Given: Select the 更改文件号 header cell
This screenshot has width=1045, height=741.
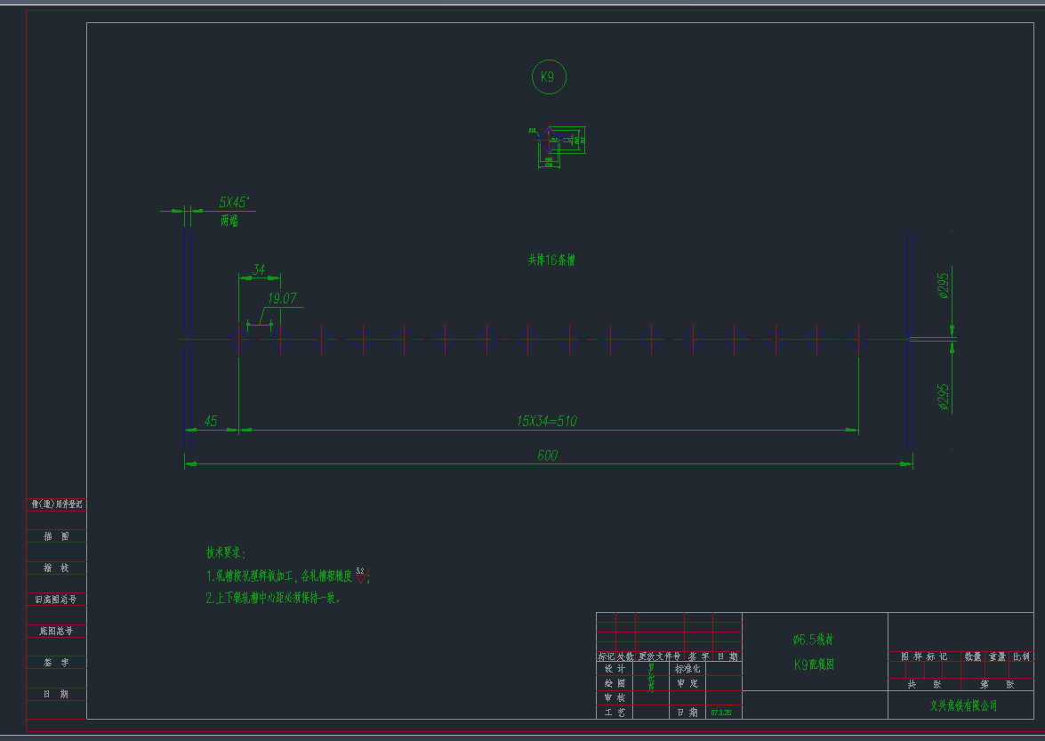Looking at the screenshot, I should coord(660,656).
